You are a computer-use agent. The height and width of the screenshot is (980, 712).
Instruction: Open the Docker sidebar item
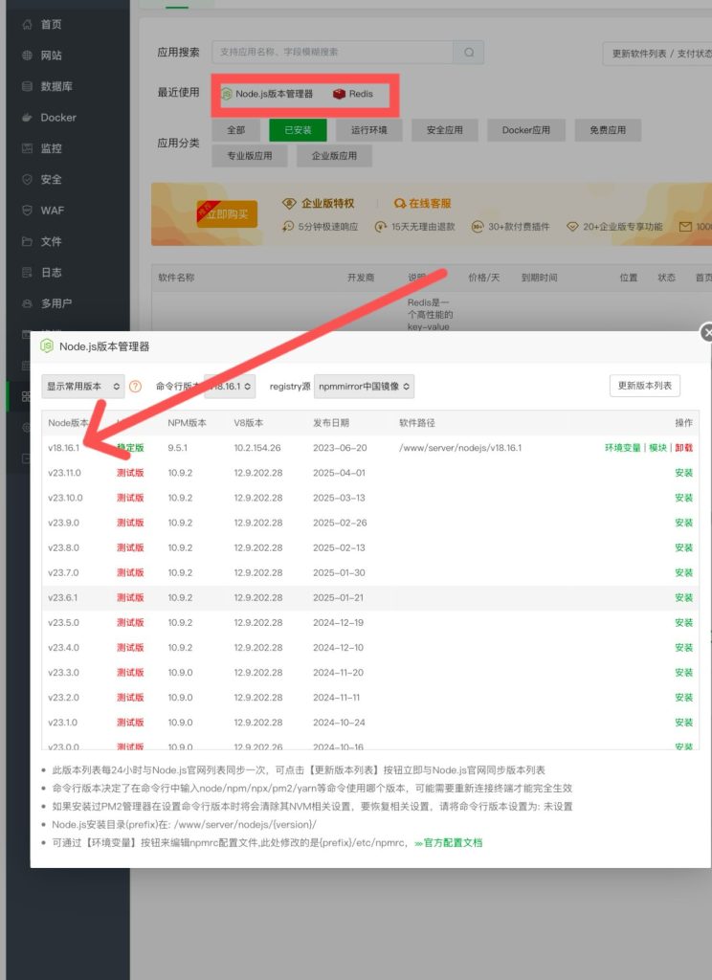coord(58,118)
